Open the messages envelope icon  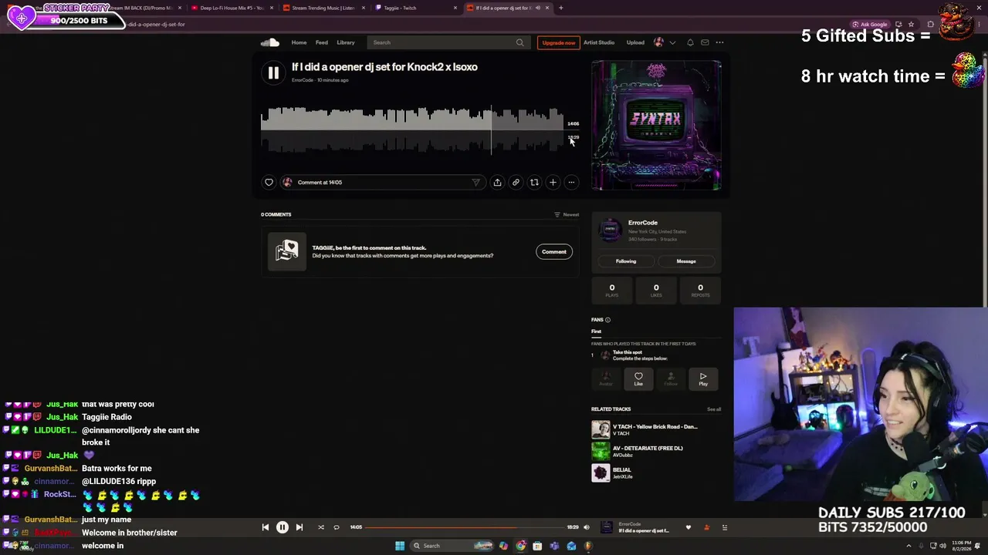[705, 42]
